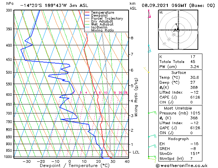Click the date header 08.09.2021 06GMT
This screenshot has height=168, width=218.
164,6
